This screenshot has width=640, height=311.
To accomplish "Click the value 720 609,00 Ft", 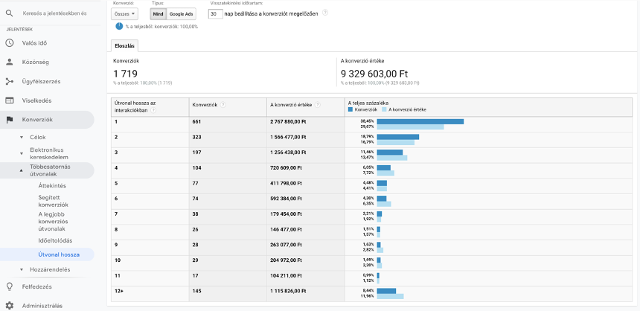I will (286, 167).
